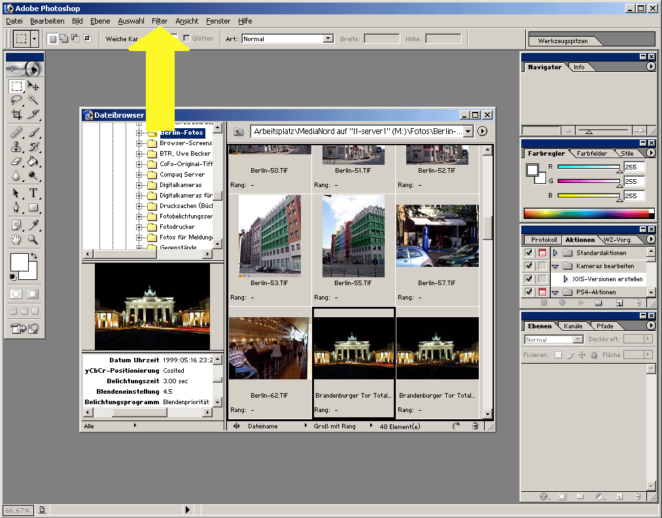Swap foreground and background colors
Image resolution: width=662 pixels, height=518 pixels.
tap(34, 256)
